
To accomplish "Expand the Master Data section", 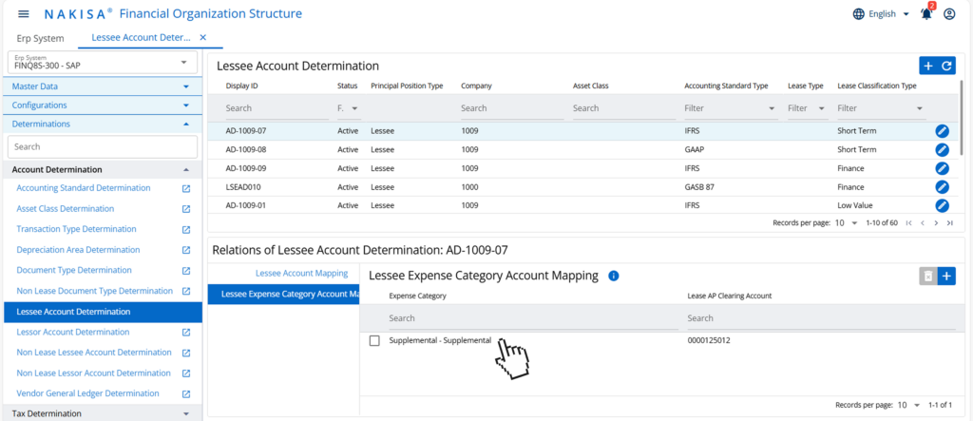I will 103,86.
